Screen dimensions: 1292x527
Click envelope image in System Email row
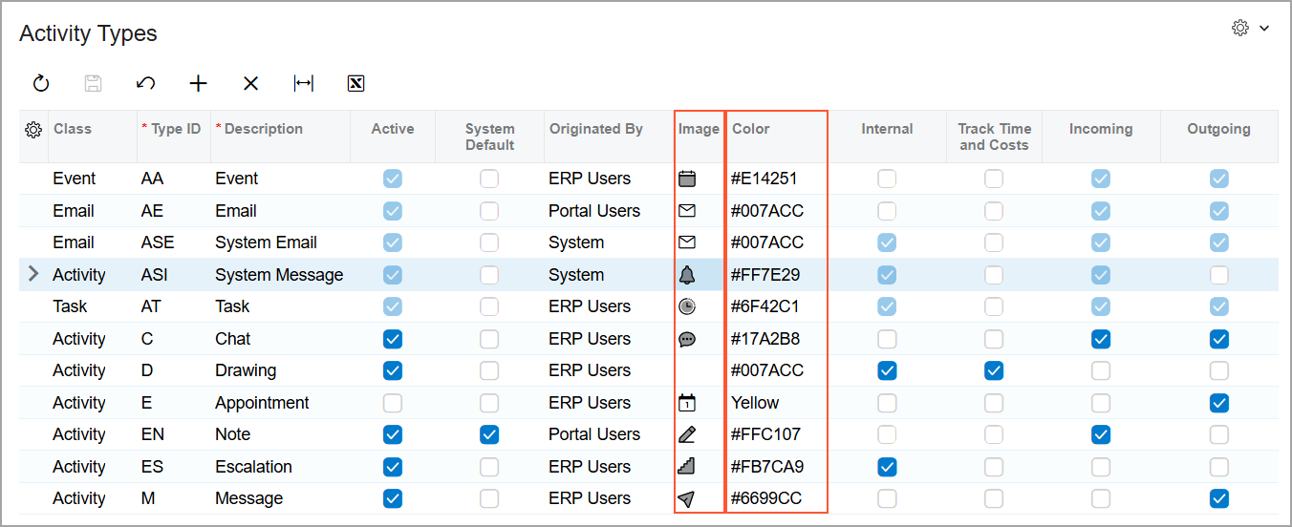coord(686,242)
